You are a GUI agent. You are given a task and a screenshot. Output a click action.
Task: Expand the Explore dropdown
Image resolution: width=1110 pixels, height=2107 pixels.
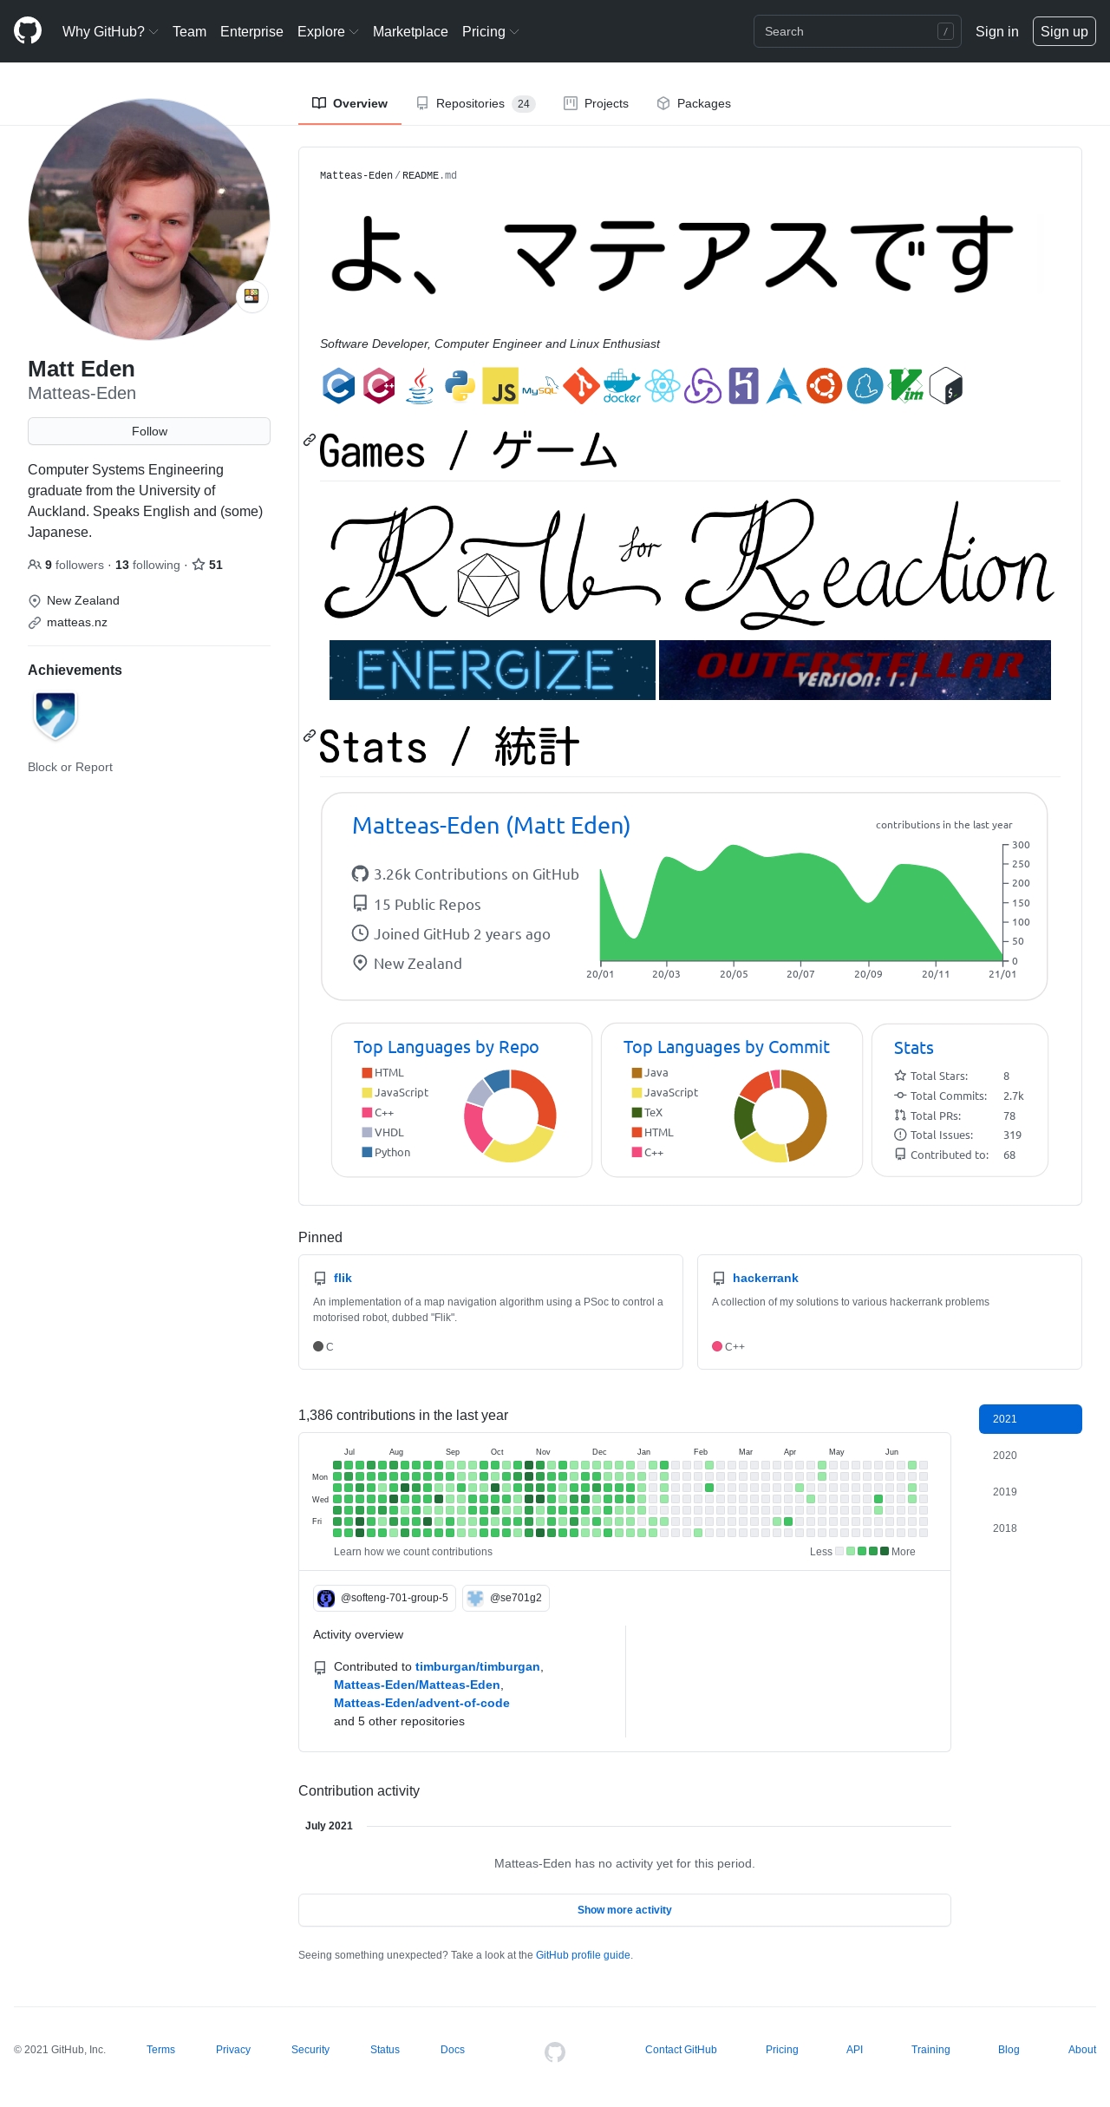(x=328, y=31)
